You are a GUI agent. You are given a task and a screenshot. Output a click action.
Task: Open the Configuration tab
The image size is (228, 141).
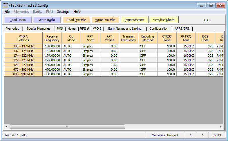coord(159,28)
